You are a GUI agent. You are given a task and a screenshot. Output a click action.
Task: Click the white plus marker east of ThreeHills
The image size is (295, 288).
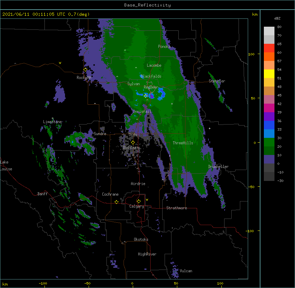tap(209, 128)
